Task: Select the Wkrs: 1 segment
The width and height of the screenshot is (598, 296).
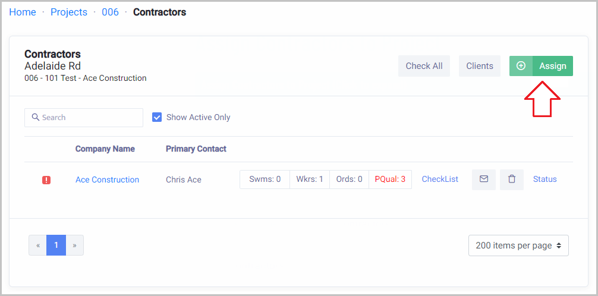Action: (309, 179)
